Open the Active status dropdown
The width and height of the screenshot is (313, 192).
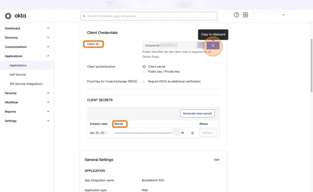tap(208, 133)
